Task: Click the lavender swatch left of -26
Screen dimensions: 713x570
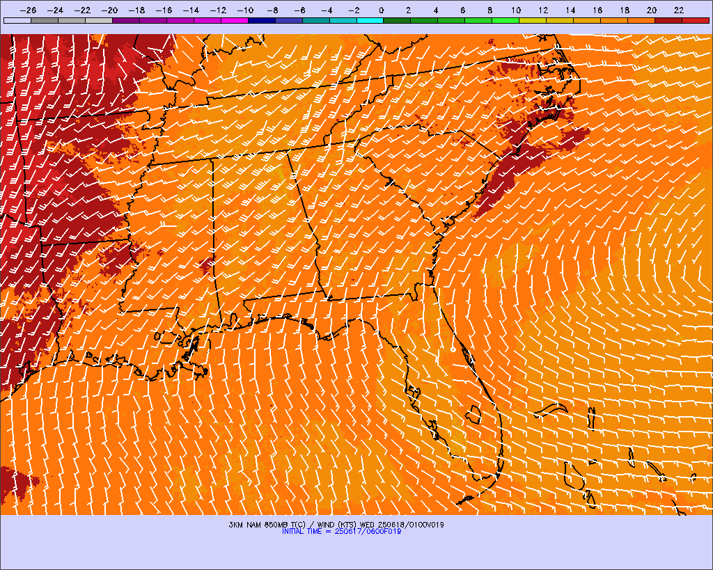Action: point(17,20)
